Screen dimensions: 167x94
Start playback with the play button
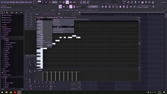pos(43,2)
